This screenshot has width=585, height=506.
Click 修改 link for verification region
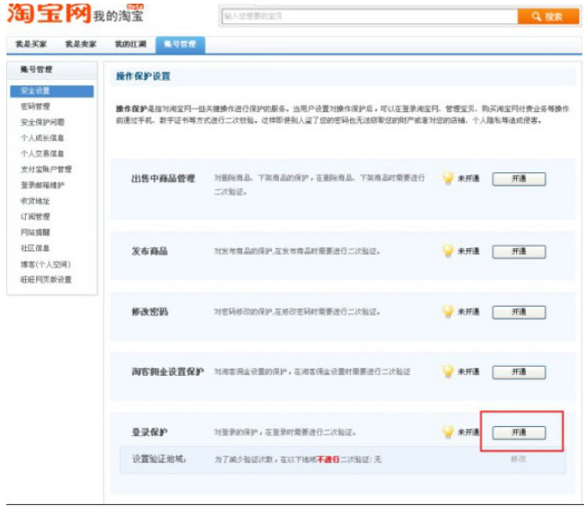(x=519, y=458)
